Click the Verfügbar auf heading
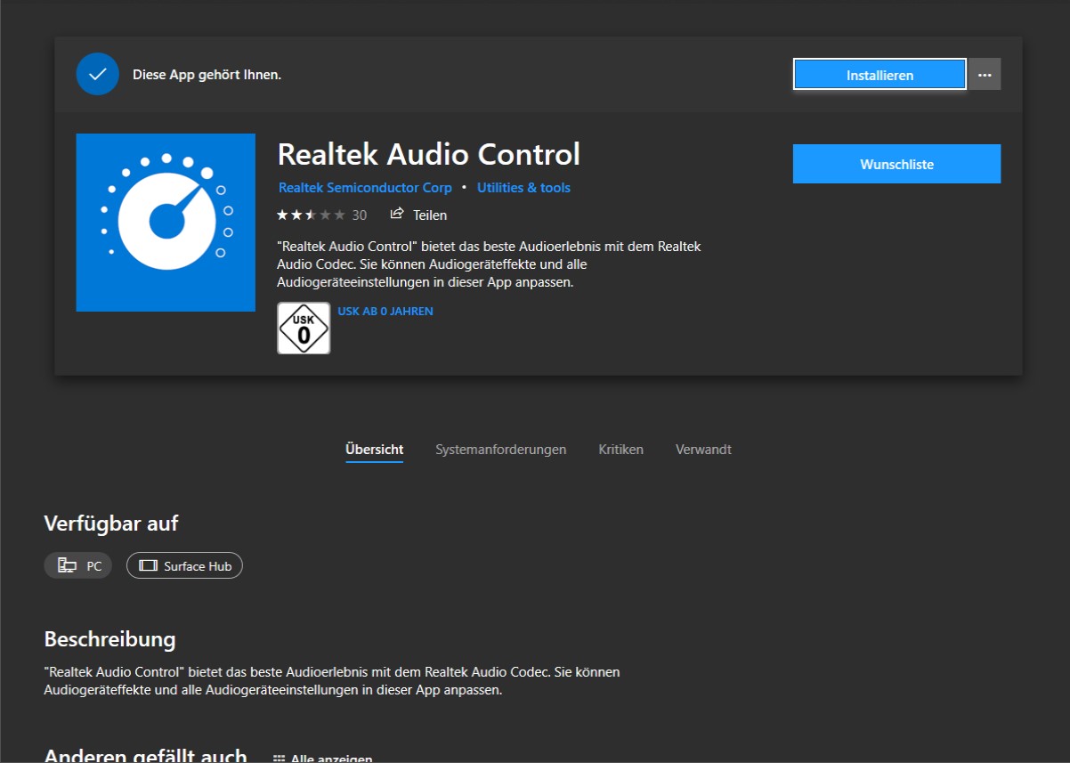 (x=111, y=524)
